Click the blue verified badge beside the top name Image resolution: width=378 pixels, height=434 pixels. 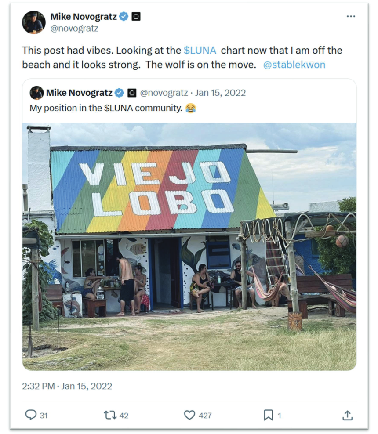[x=124, y=17]
